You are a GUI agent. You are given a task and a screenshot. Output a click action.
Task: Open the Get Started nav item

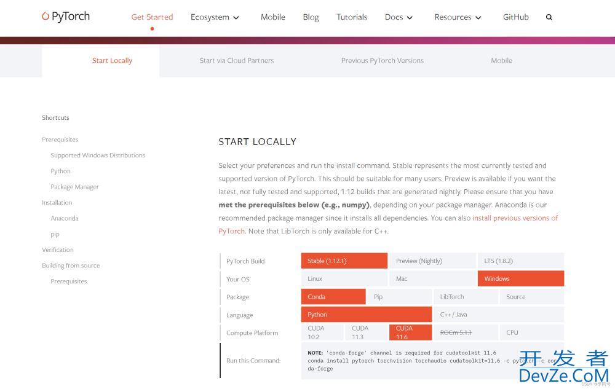click(152, 17)
